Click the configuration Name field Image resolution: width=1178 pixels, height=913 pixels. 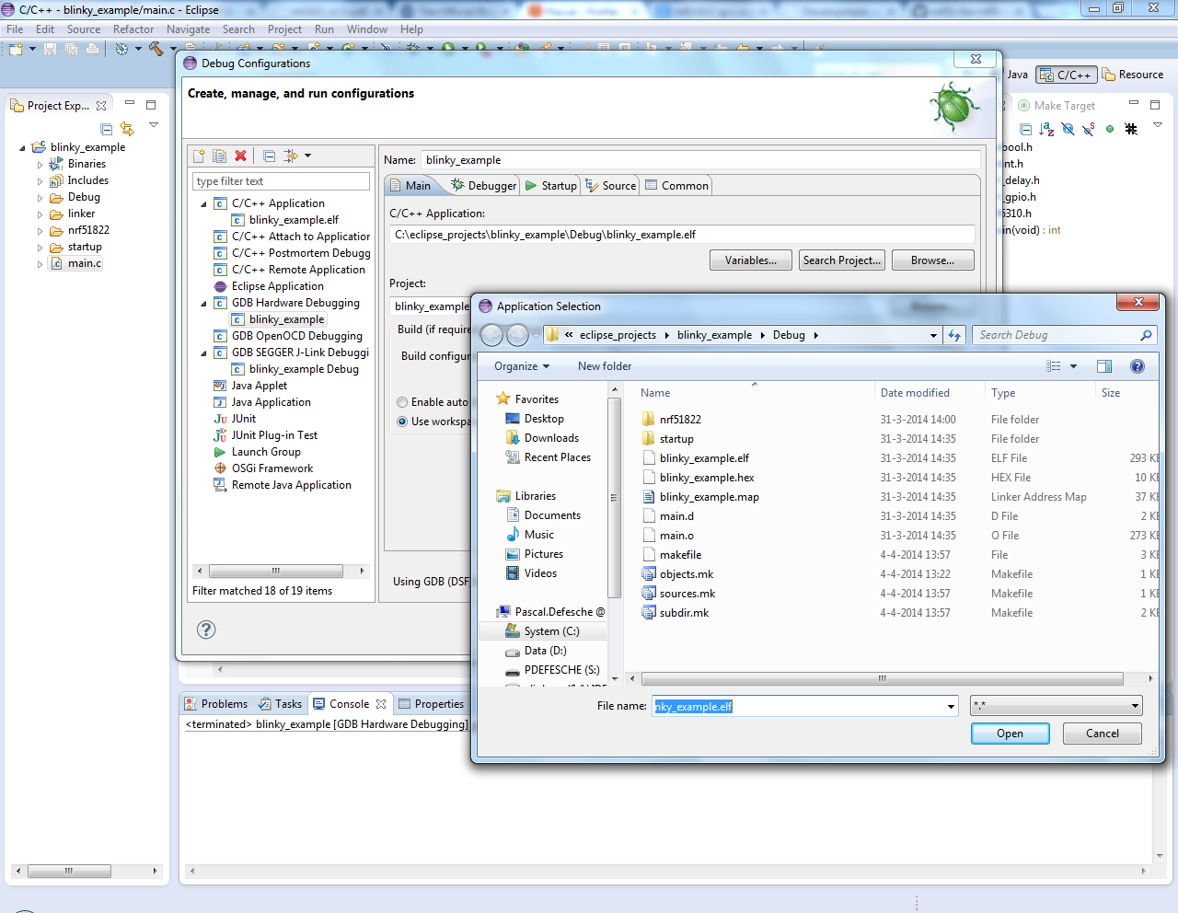point(700,160)
